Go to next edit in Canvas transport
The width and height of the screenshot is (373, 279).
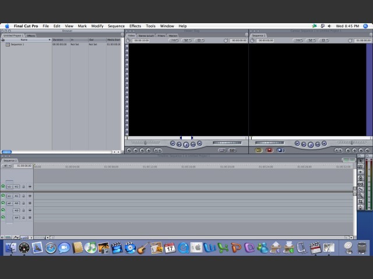point(324,144)
